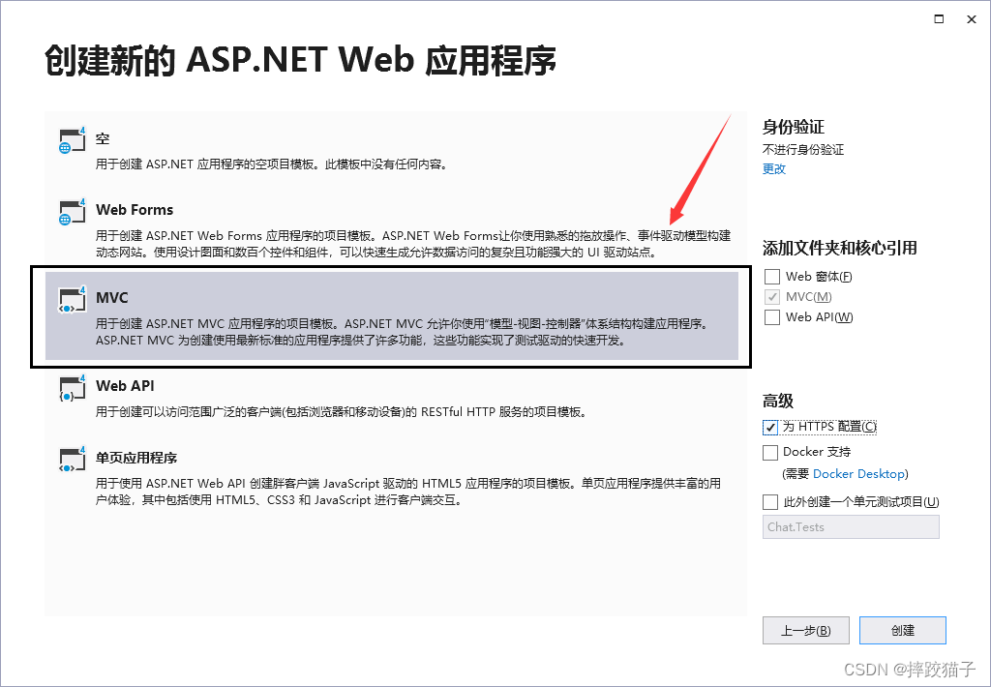Click the Web Forms description text

pos(412,244)
